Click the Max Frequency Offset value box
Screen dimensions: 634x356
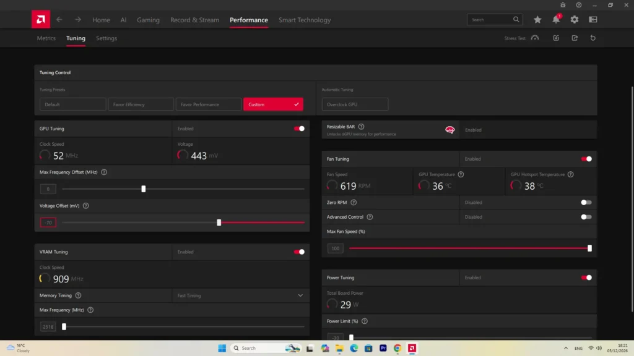click(48, 189)
